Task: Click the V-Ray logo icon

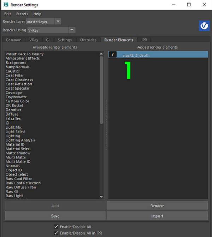Action: click(x=204, y=26)
